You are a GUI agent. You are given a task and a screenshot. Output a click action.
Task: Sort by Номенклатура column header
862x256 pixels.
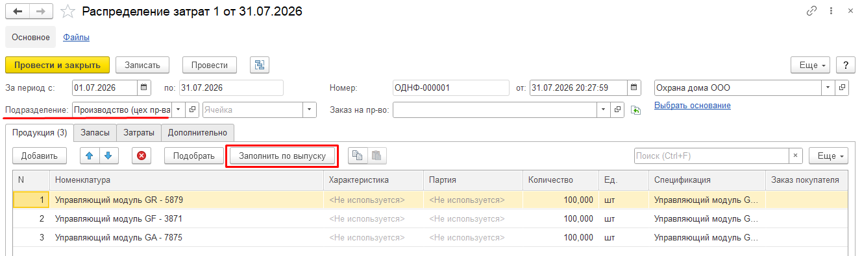(186, 180)
